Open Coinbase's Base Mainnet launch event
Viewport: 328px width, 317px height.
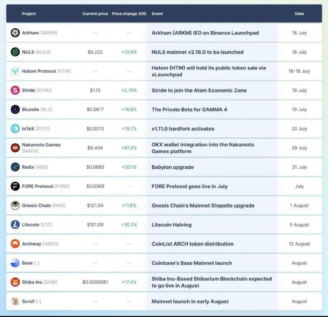click(x=192, y=263)
